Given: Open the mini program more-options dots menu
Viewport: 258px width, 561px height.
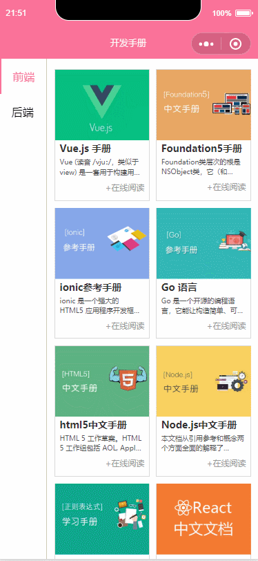Looking at the screenshot, I should click(206, 44).
